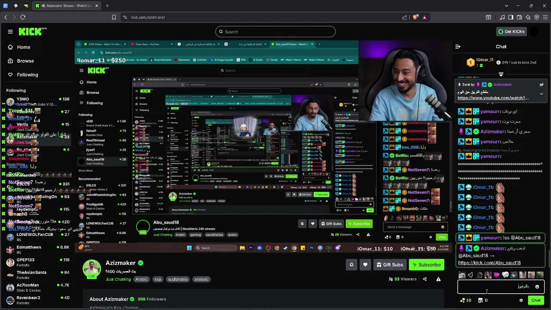Reload the browser page
This screenshot has height=310, width=551.
tap(23, 17)
